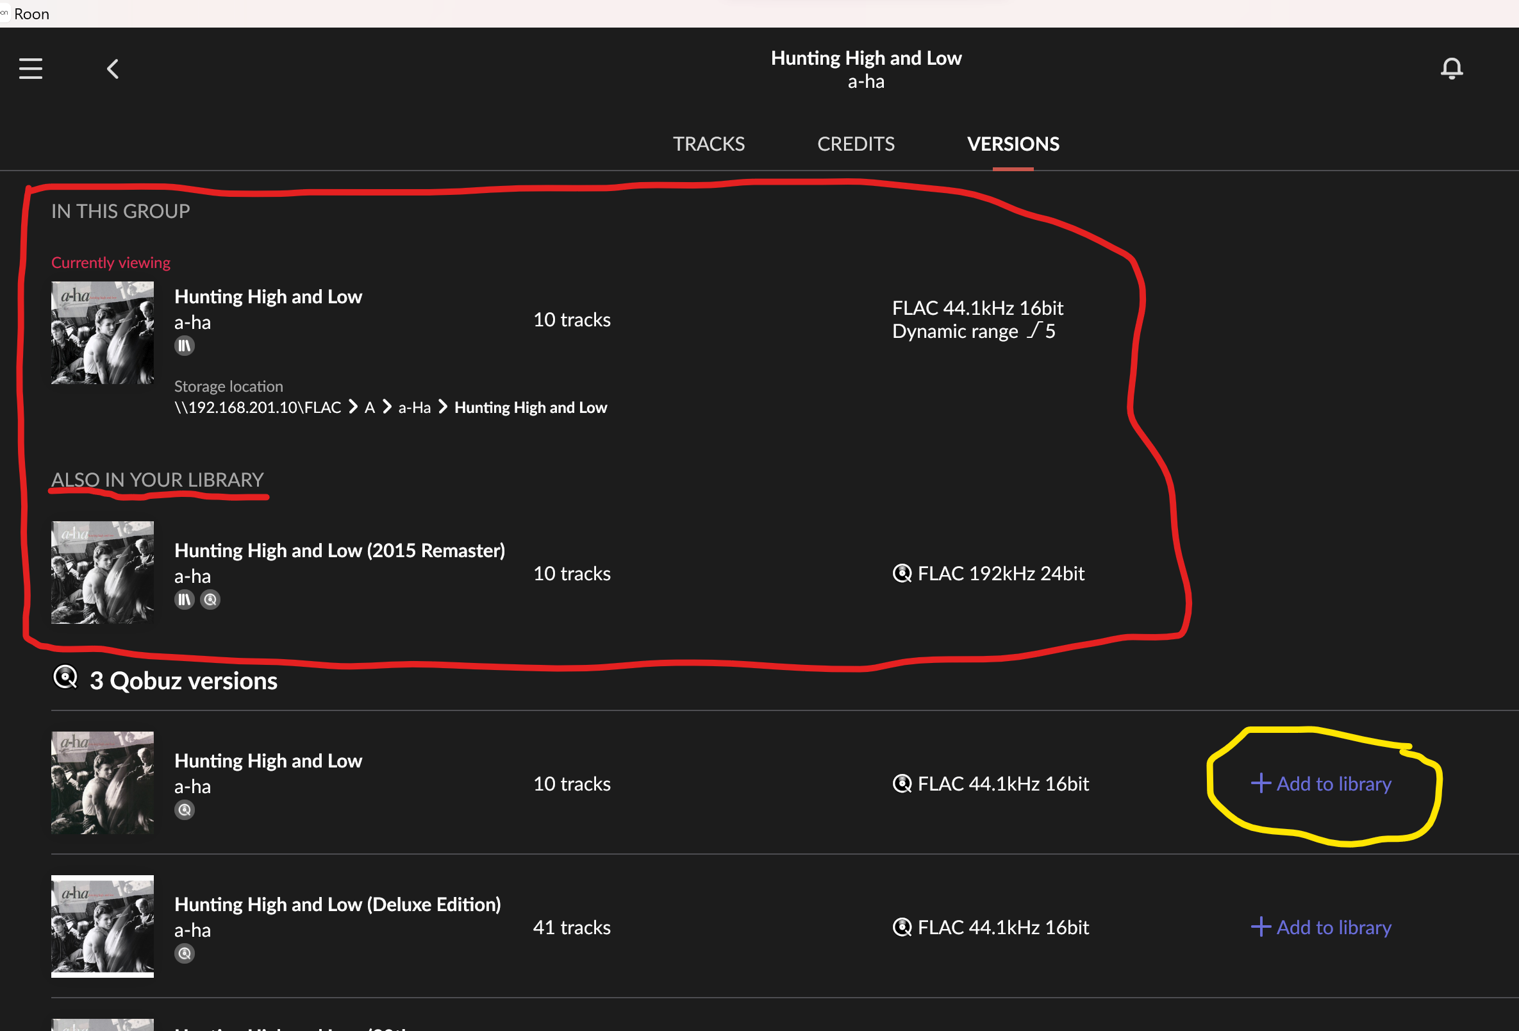Click 'Storage location' label
This screenshot has height=1031, width=1519.
click(x=229, y=387)
